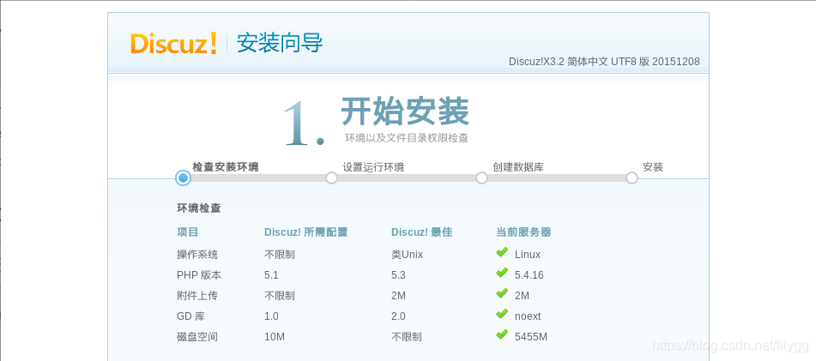Click the 项目 column header

point(187,232)
